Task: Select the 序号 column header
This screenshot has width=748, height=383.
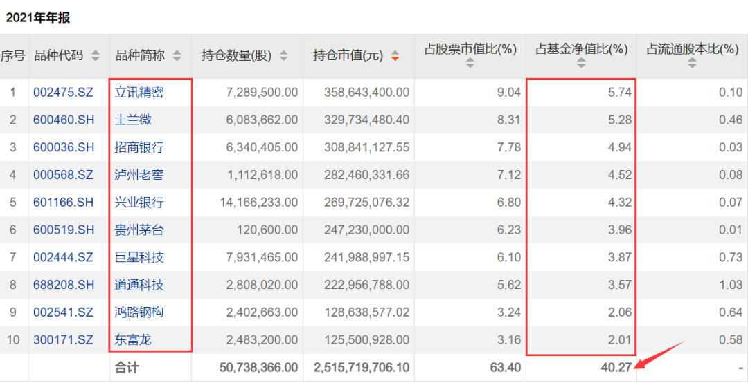Action: 13,56
